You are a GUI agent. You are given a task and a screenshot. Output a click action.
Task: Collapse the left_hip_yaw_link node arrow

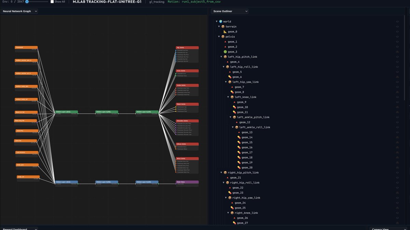tap(226, 82)
